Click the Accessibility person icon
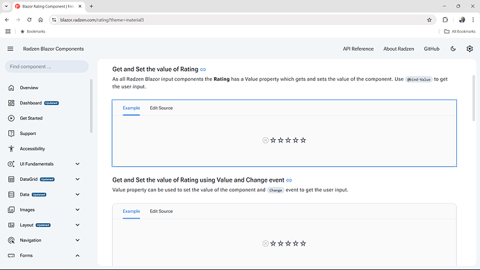The width and height of the screenshot is (480, 270). [11, 149]
